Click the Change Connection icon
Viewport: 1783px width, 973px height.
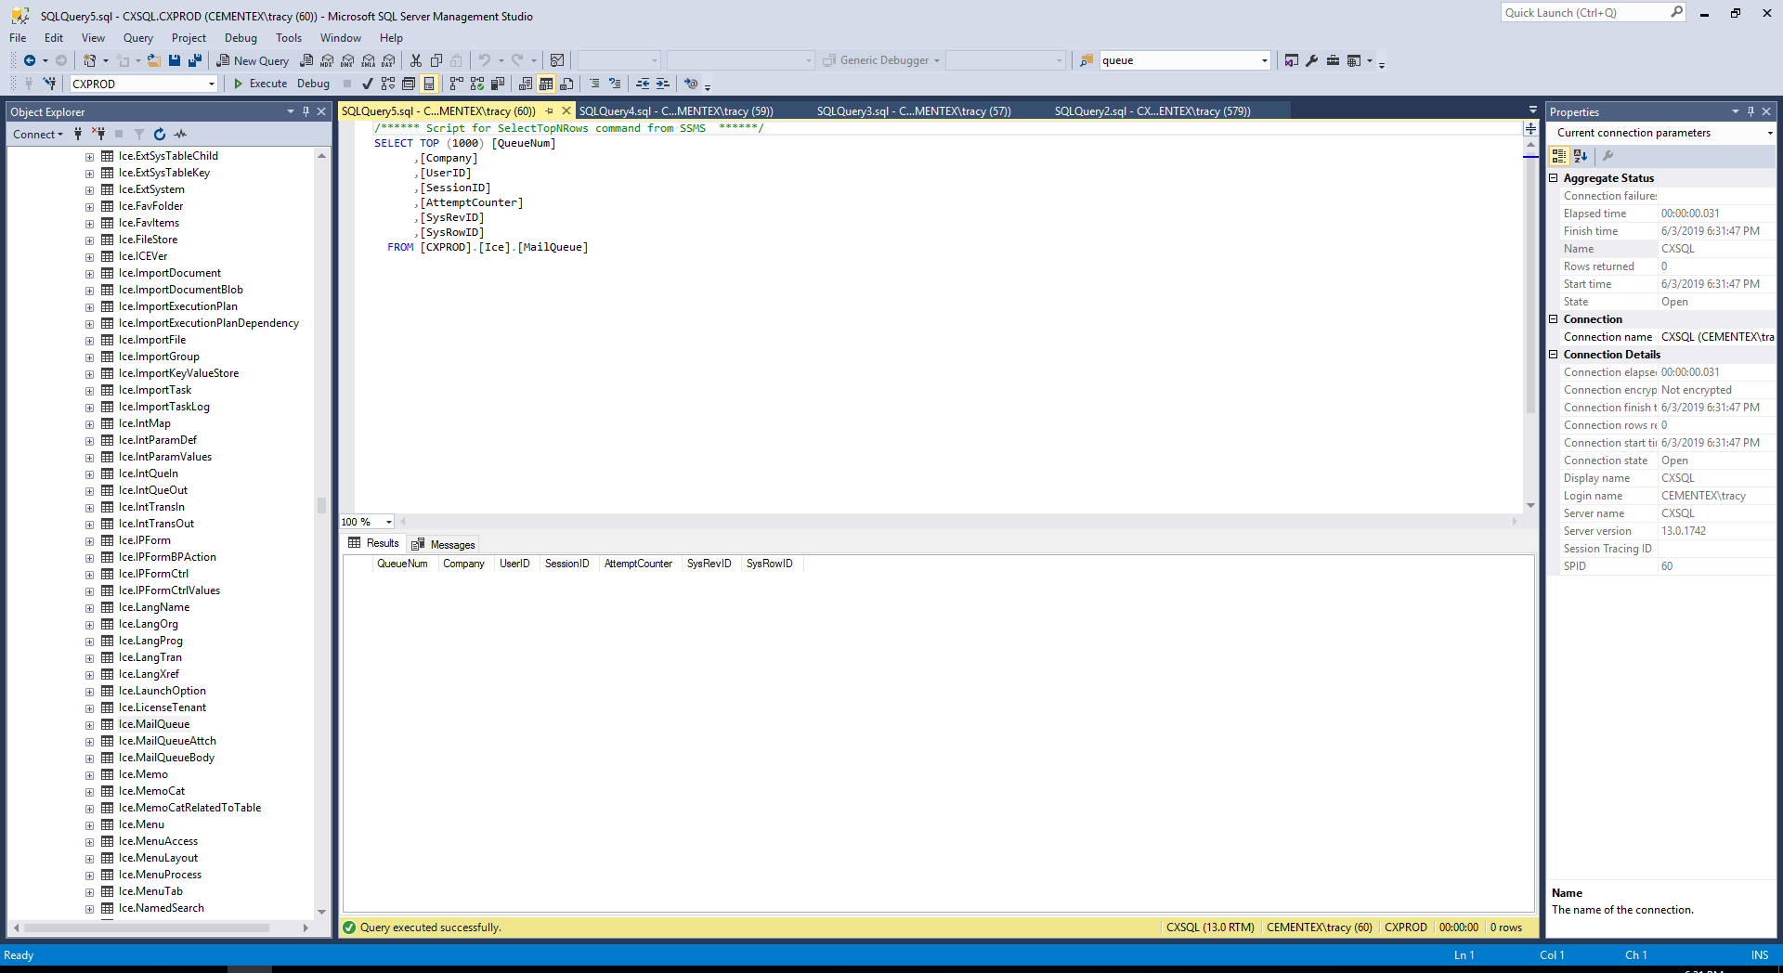(x=49, y=84)
